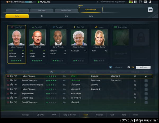Screen dimensions: 159x123
Task: Select Juliana Turner medic portrait
Action: click(x=99, y=37)
